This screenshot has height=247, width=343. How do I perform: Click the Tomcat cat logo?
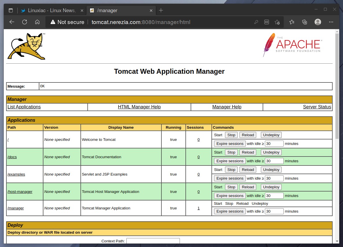point(27,46)
